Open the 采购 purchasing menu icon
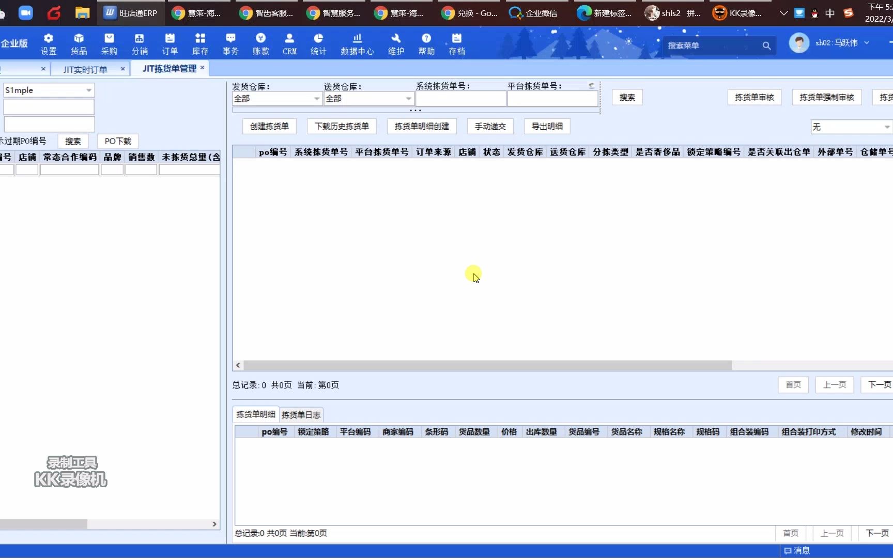Image resolution: width=893 pixels, height=558 pixels. tap(109, 44)
